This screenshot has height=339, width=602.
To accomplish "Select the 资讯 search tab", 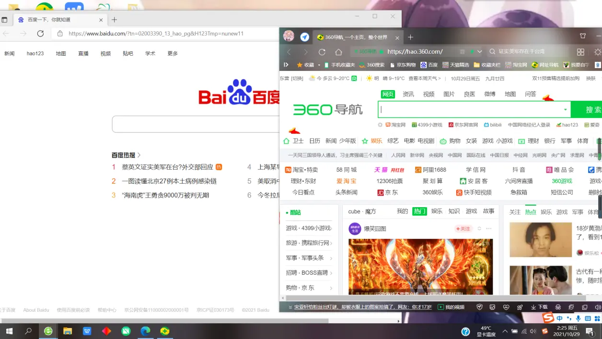I will pos(408,94).
